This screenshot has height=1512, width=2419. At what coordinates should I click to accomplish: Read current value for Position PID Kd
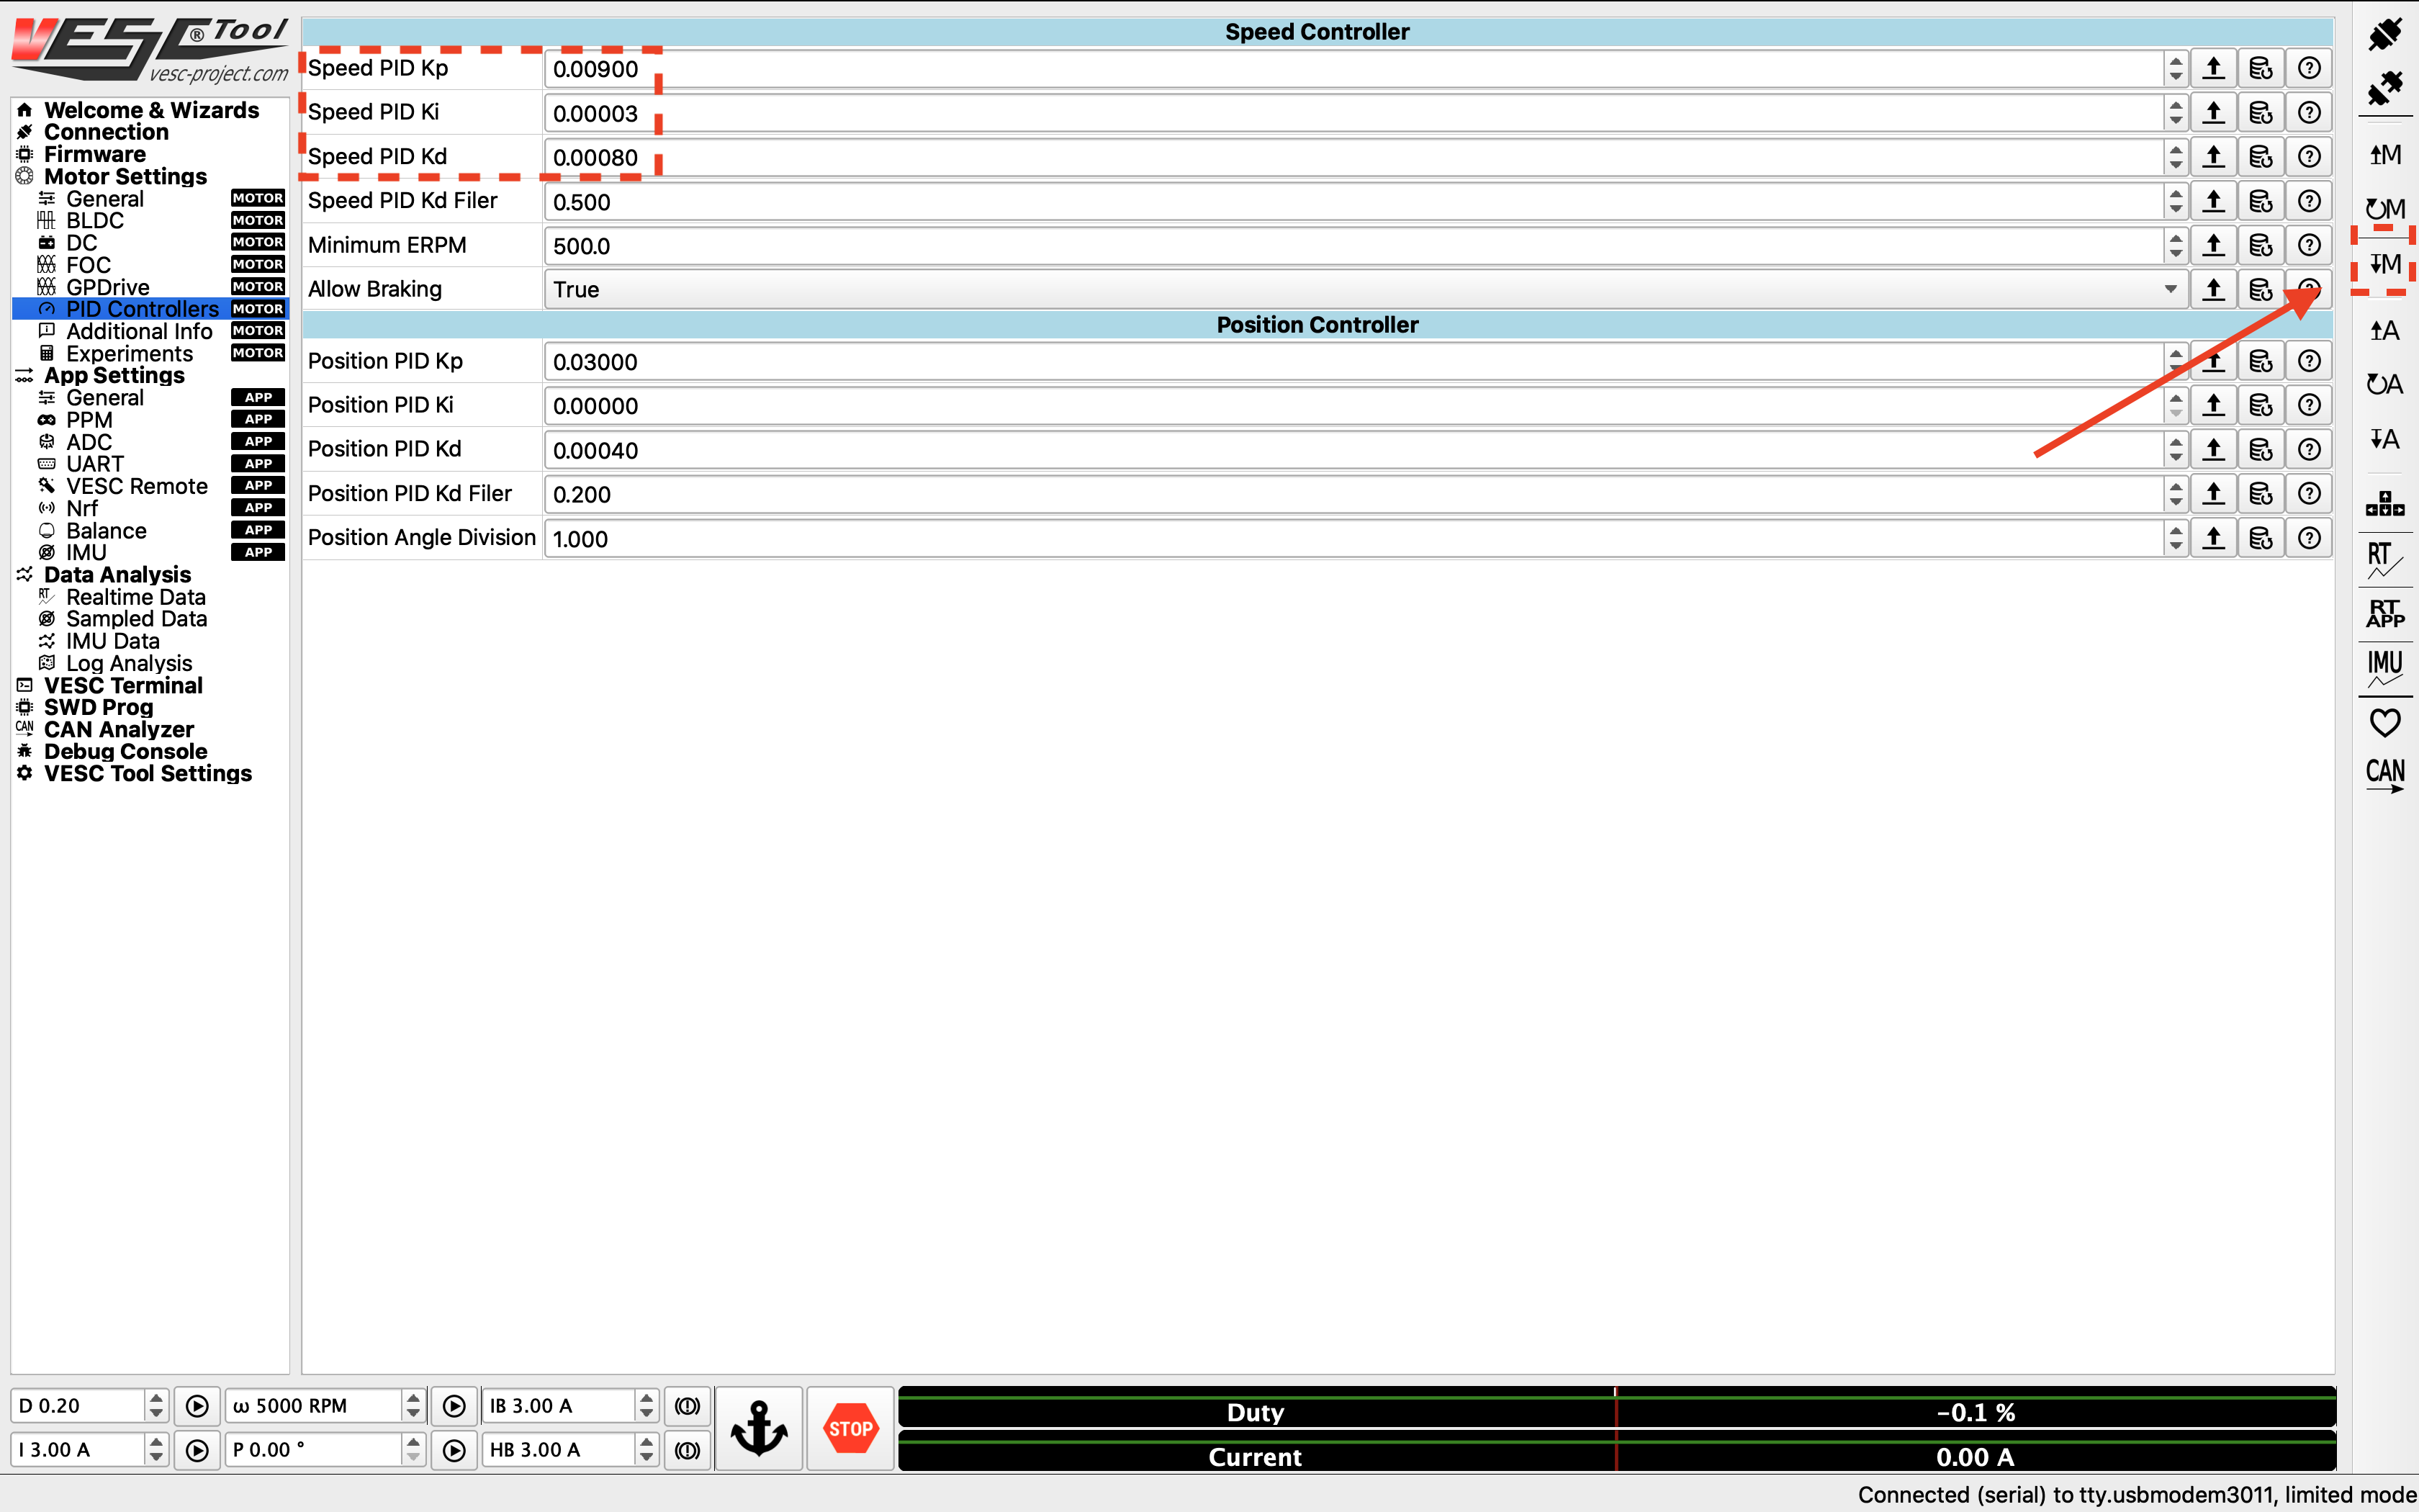point(2214,449)
